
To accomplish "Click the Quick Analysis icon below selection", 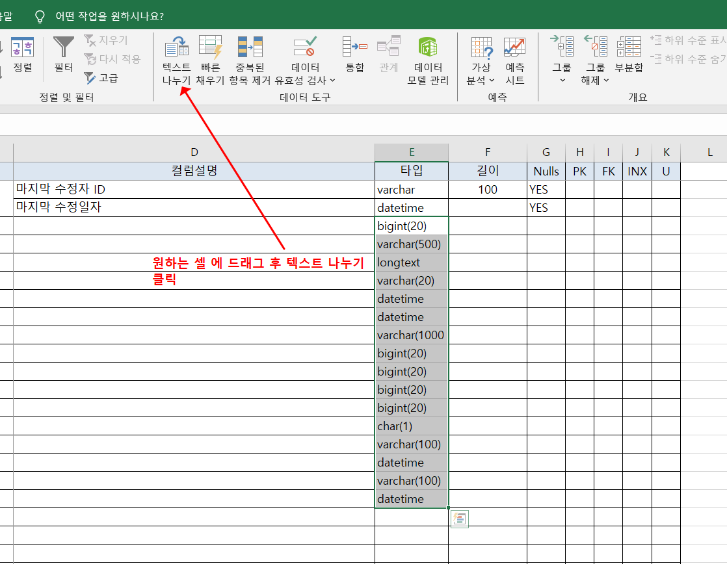I will click(460, 519).
